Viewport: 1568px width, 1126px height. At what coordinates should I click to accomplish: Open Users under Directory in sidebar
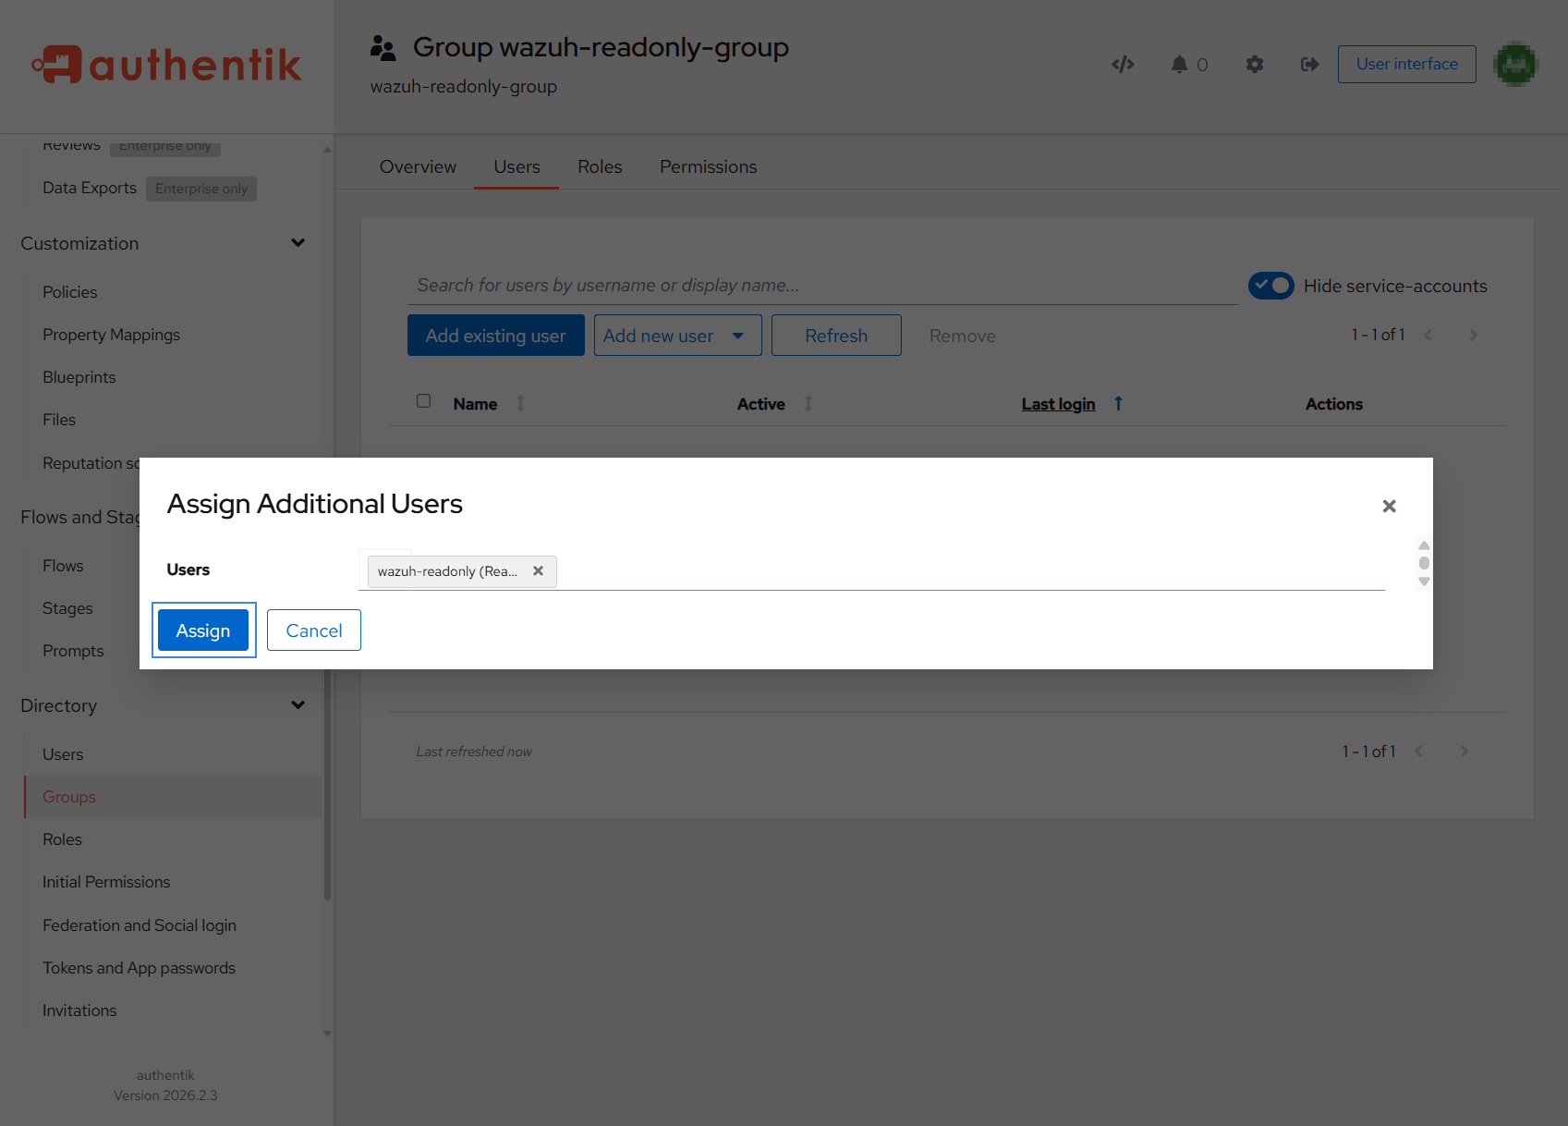click(63, 753)
